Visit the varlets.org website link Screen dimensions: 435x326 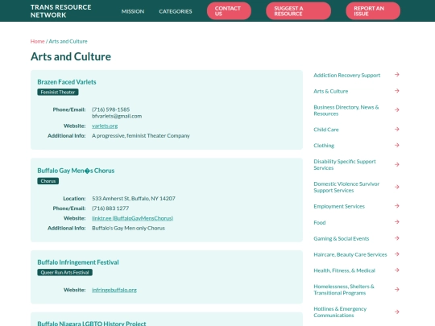[105, 126]
